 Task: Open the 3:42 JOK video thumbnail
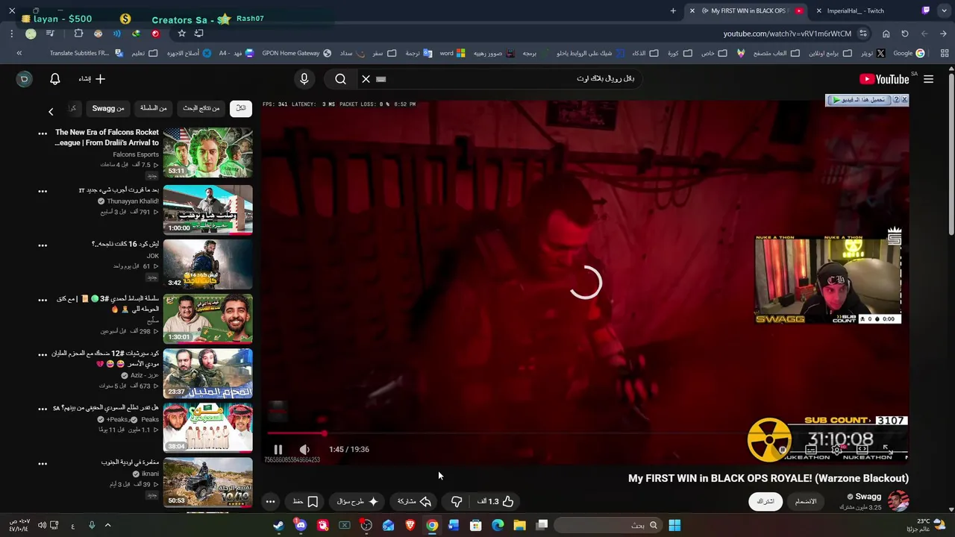pos(208,263)
